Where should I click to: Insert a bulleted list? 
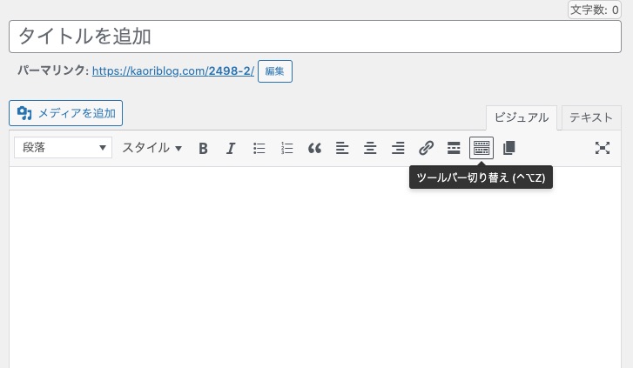click(x=259, y=148)
